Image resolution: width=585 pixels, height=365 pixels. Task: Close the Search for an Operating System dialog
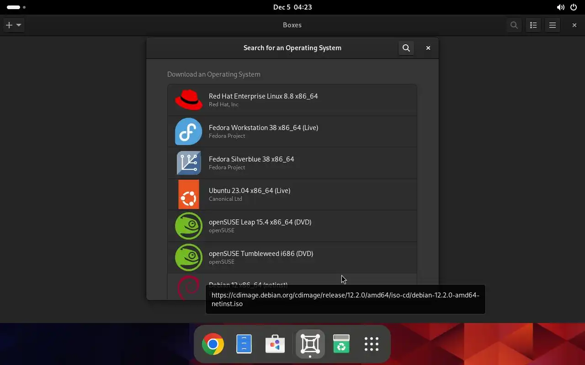point(428,48)
